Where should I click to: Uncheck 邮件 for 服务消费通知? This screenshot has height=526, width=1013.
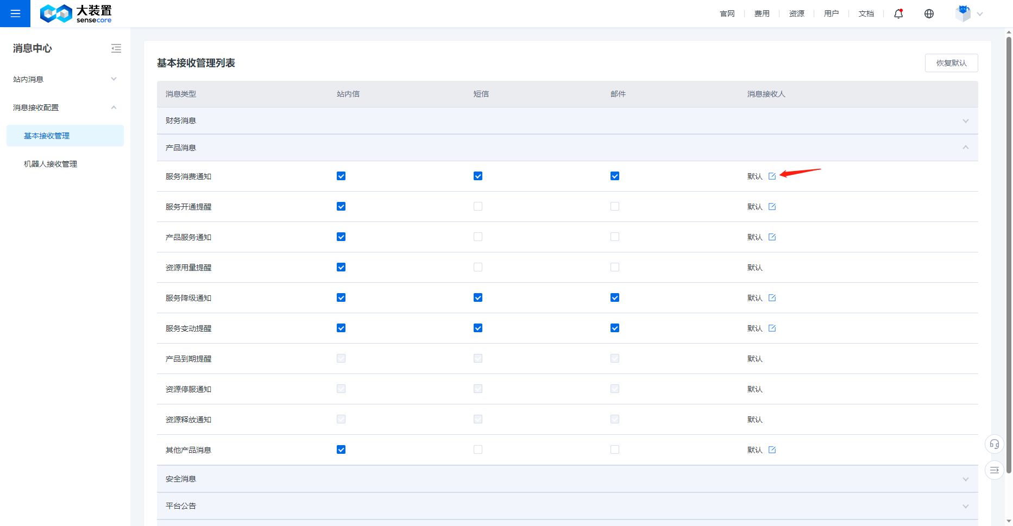(x=615, y=176)
